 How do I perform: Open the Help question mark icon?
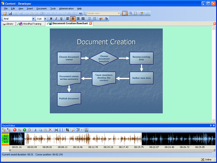(x=81, y=14)
